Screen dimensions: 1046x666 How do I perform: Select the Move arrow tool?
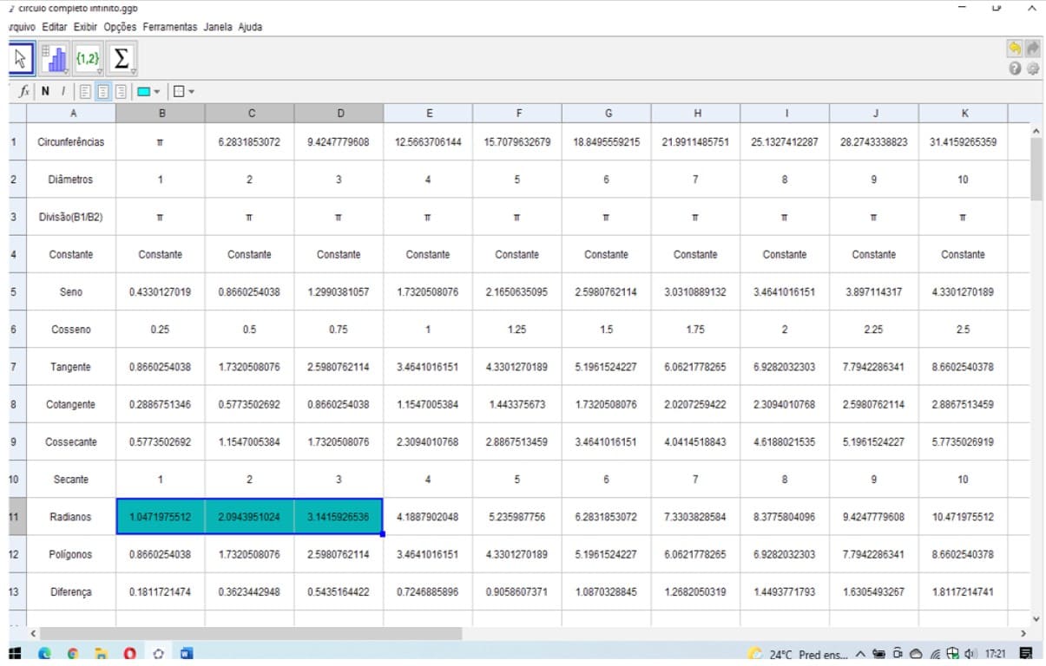pyautogui.click(x=21, y=58)
